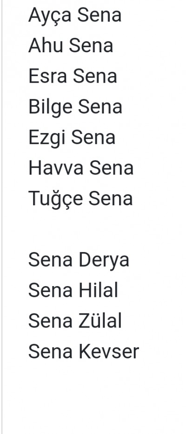
Task: Select Sena preceding Kevser
Action: tap(50, 351)
